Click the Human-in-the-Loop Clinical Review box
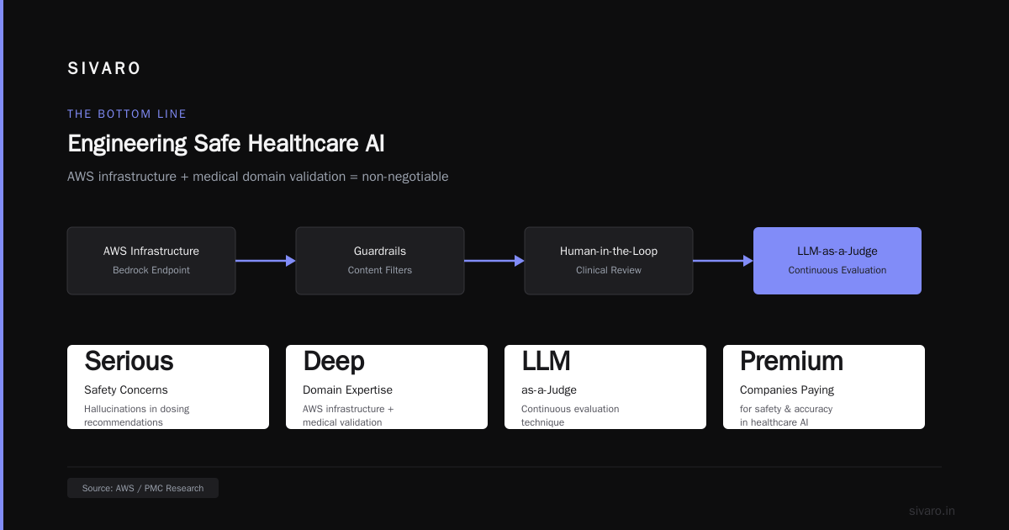The width and height of the screenshot is (1009, 530). pyautogui.click(x=609, y=261)
